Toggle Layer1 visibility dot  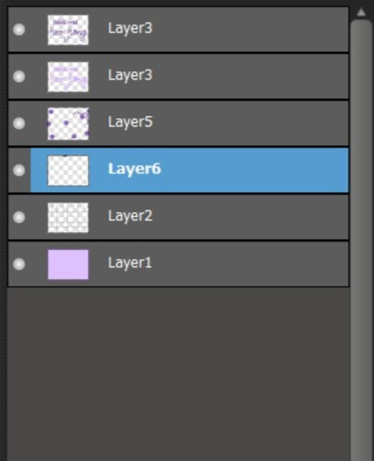[19, 264]
